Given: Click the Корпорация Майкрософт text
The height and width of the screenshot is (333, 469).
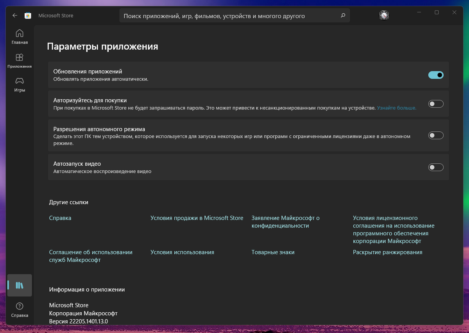Looking at the screenshot, I should point(83,313).
